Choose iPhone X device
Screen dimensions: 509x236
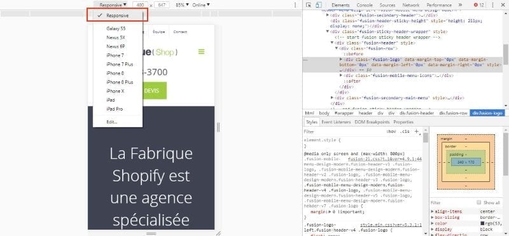pos(118,91)
